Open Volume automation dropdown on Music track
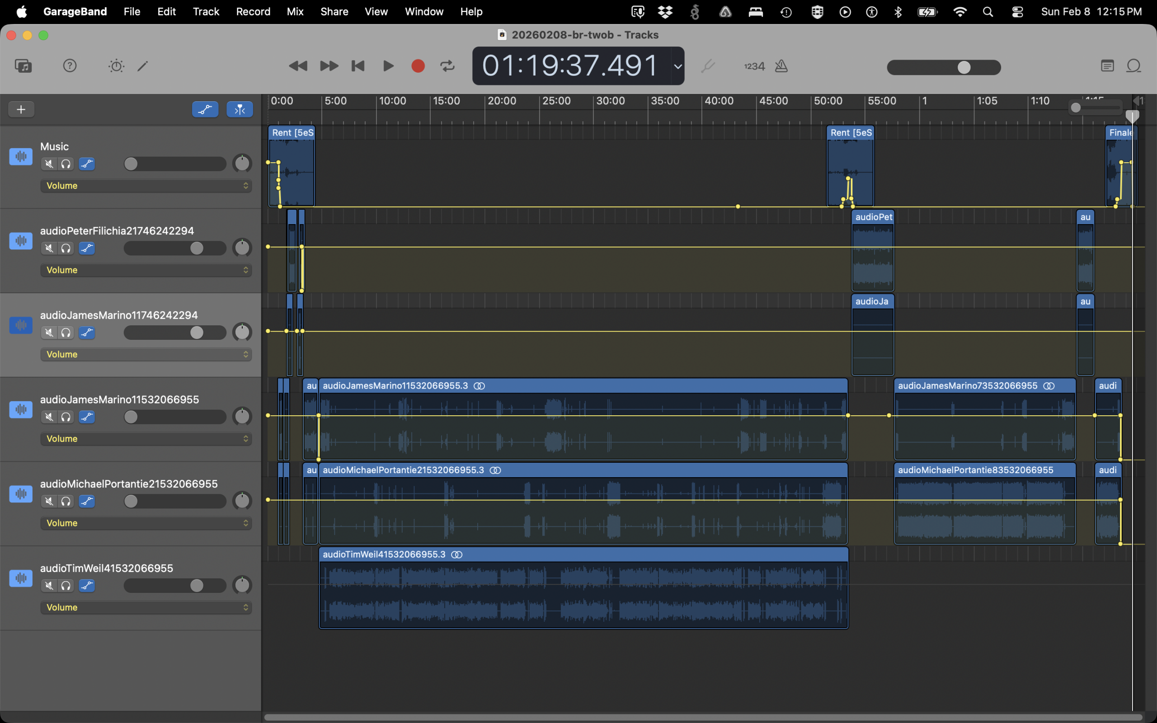Viewport: 1157px width, 723px height. pyautogui.click(x=146, y=186)
